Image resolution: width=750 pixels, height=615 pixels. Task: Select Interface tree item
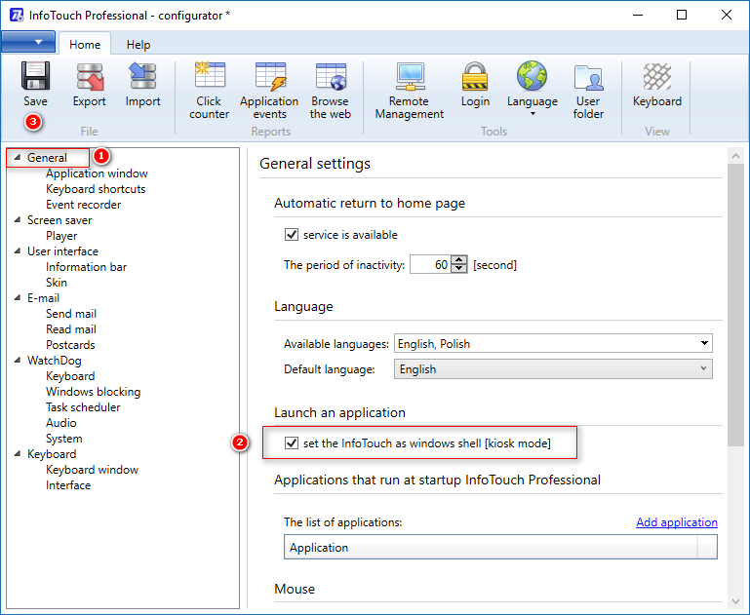[68, 485]
